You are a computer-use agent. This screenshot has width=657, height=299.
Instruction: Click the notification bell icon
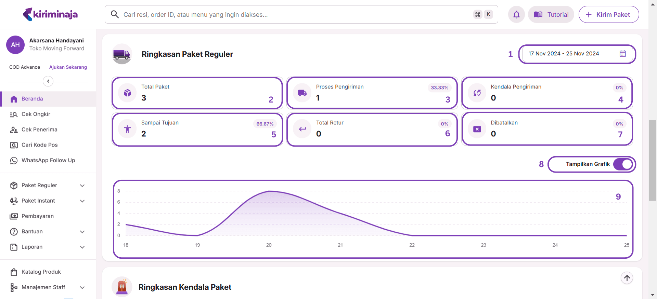coord(516,15)
